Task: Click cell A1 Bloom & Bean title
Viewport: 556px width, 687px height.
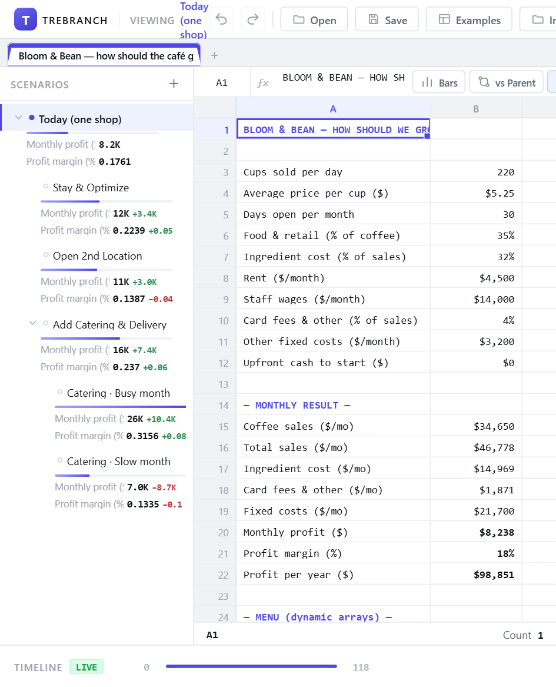Action: tap(333, 129)
